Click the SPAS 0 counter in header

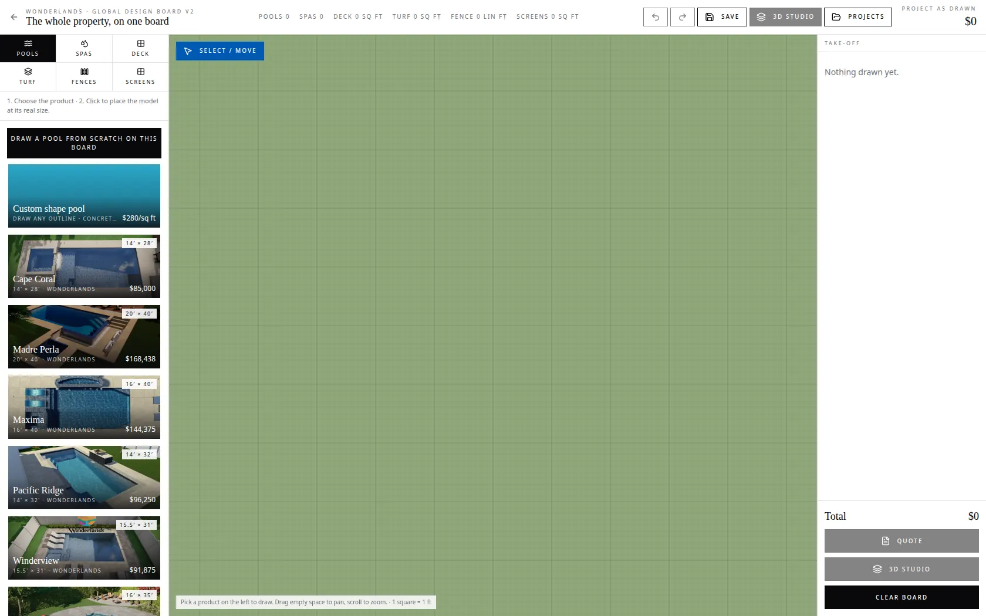(x=311, y=17)
